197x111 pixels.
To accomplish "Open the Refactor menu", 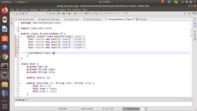I will click(34, 10).
